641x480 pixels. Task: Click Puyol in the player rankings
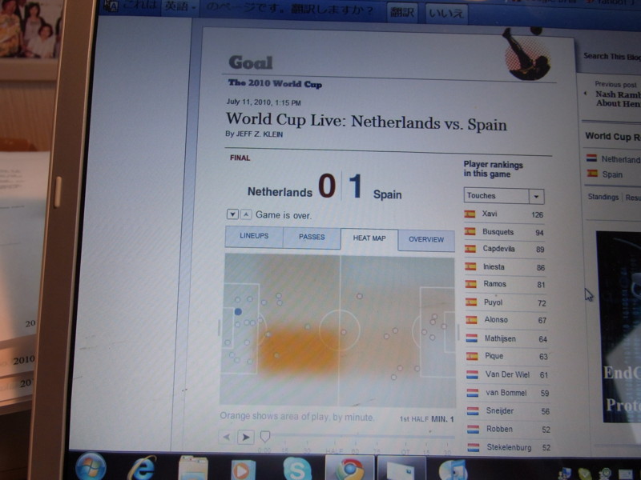(493, 302)
